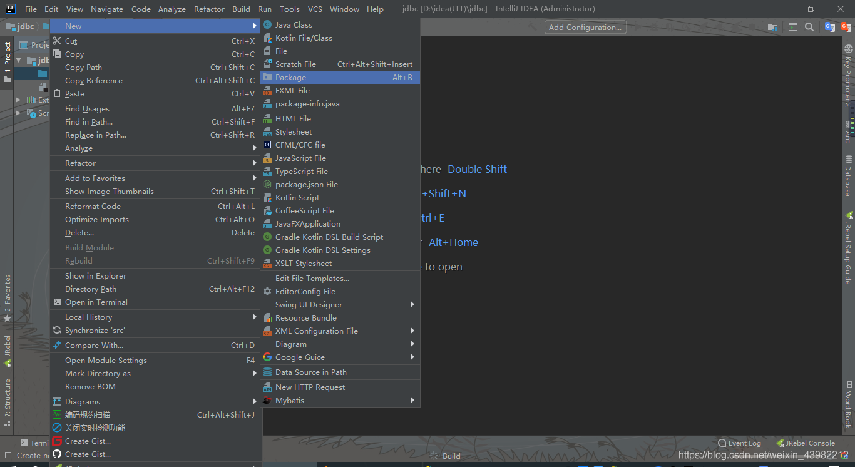Choose package.json File entry
Screen dimensions: 855x467
340,184
